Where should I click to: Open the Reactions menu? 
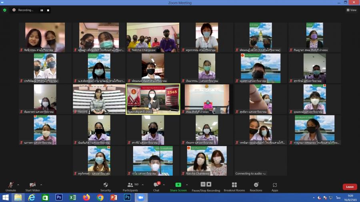coord(256,186)
